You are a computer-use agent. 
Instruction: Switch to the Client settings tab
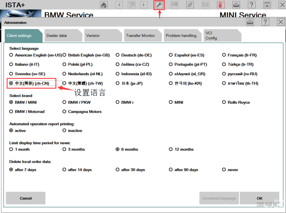(x=23, y=36)
